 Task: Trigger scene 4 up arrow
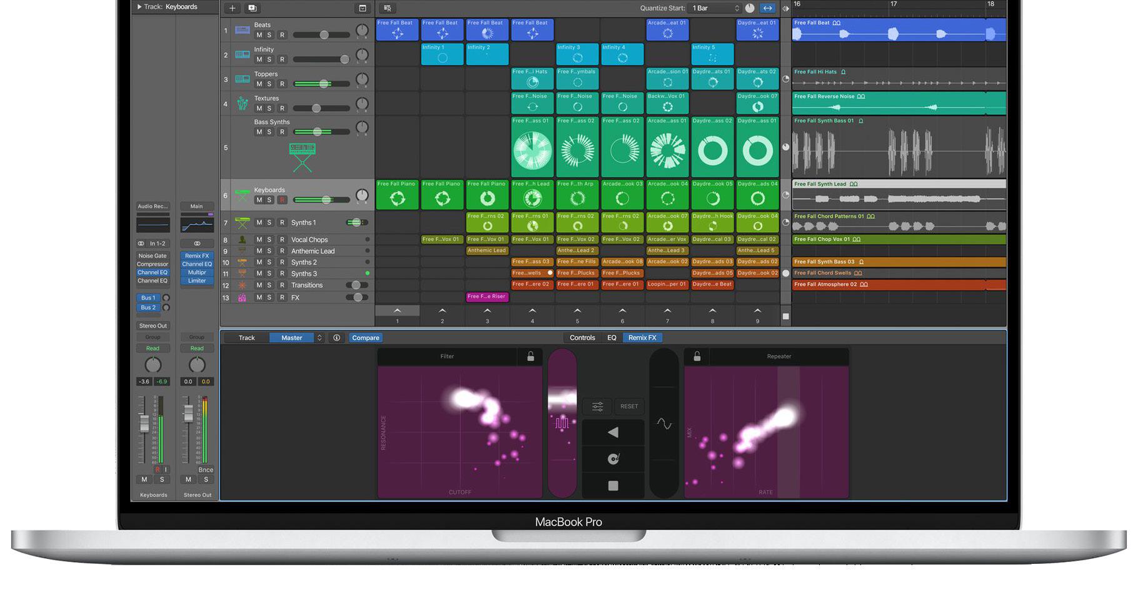[532, 310]
